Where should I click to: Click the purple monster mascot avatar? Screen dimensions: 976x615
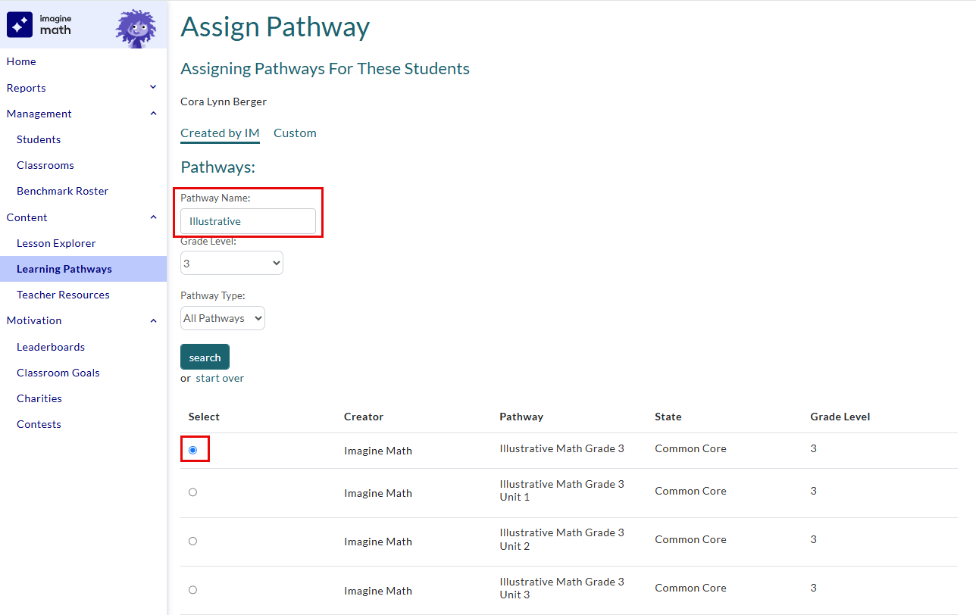pos(136,27)
